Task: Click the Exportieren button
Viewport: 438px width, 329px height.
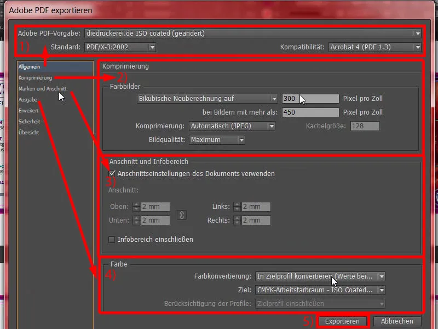Action: point(342,321)
